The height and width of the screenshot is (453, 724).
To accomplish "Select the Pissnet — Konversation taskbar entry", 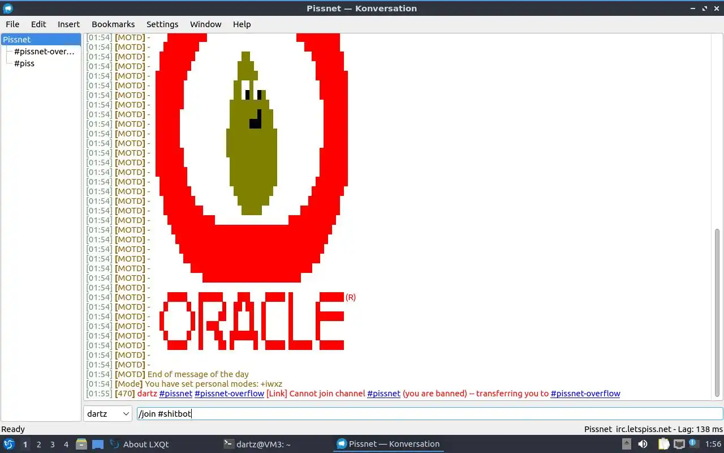I will click(388, 444).
